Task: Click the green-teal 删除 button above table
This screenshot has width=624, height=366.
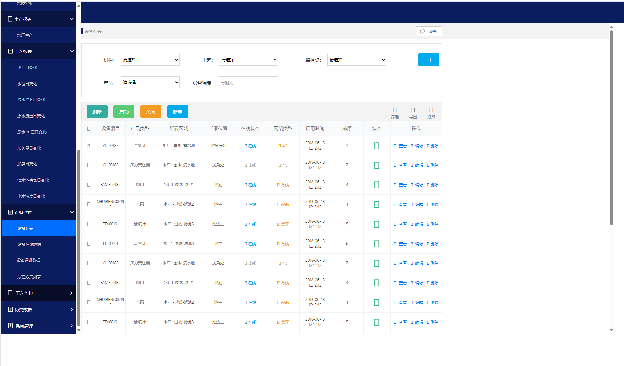Action: point(97,112)
